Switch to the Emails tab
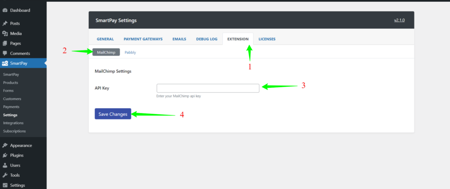Screen dimensions: 450x189 tap(179, 39)
